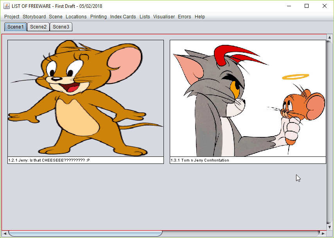The height and width of the screenshot is (238, 334).
Task: Select the Tom and Jerry confrontation frame
Action: point(248,98)
